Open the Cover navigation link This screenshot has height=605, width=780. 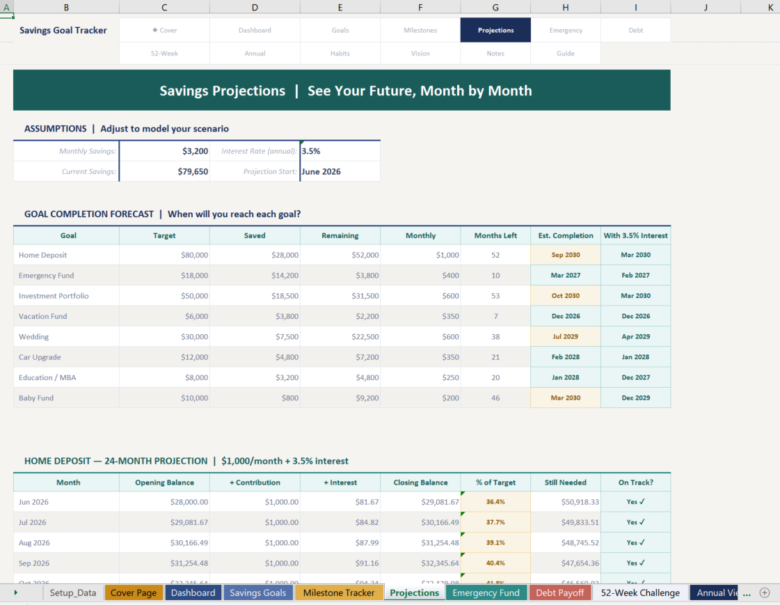click(165, 31)
